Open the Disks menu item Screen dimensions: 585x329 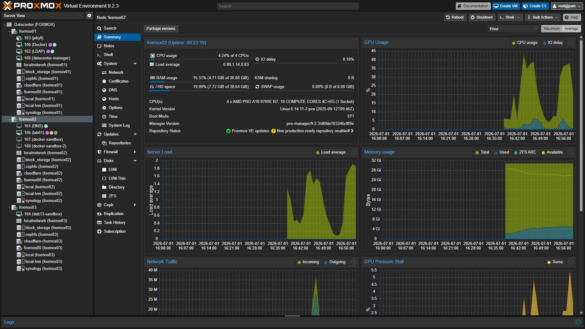(x=118, y=161)
